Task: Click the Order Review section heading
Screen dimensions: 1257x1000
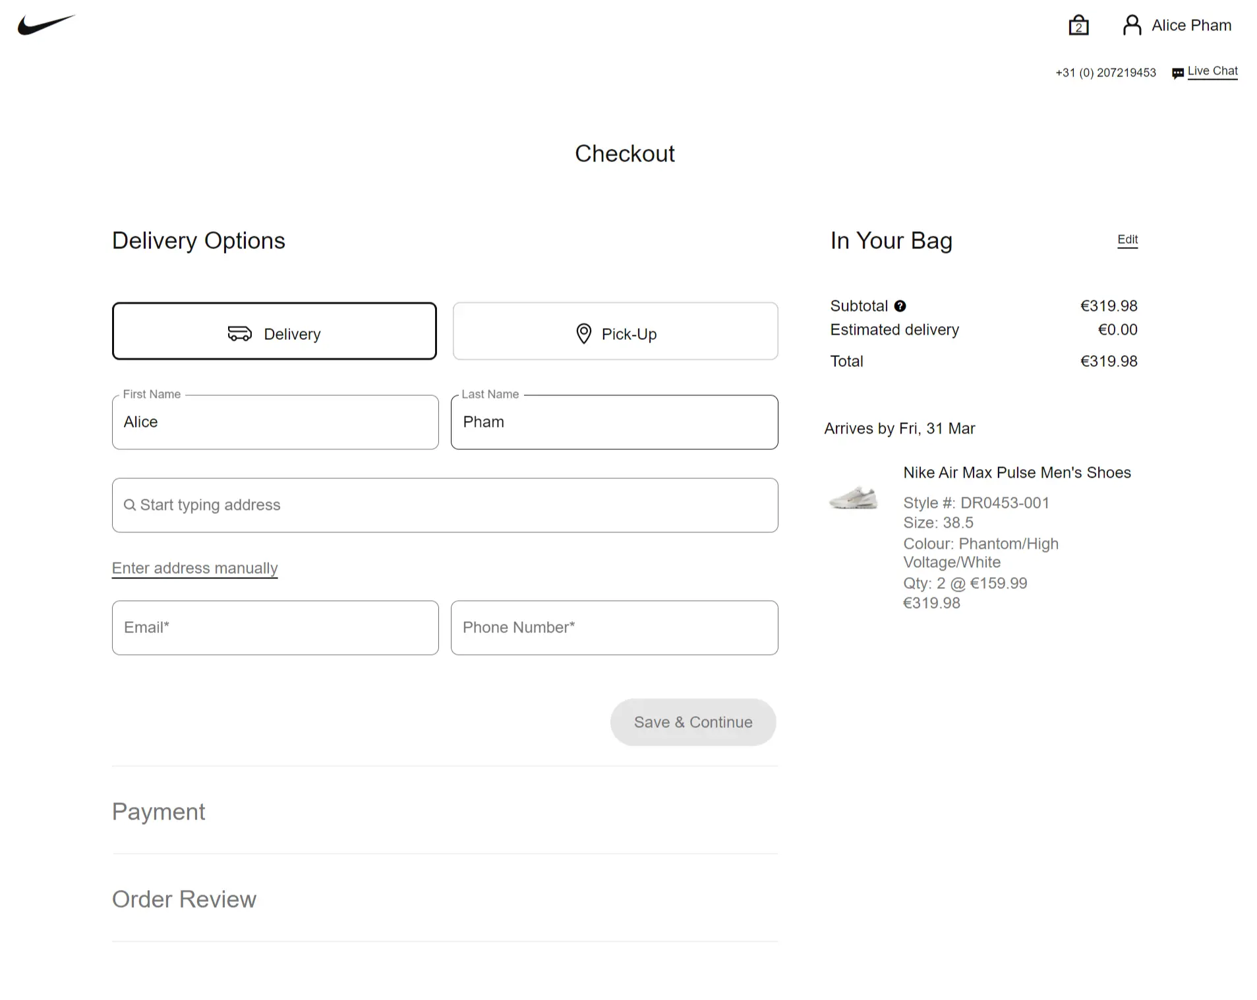Action: (184, 899)
